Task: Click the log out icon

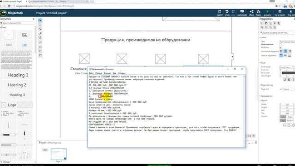Action: point(291,12)
